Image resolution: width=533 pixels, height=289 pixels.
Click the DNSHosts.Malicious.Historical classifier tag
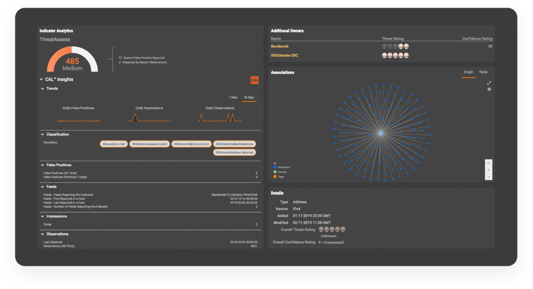click(x=234, y=152)
